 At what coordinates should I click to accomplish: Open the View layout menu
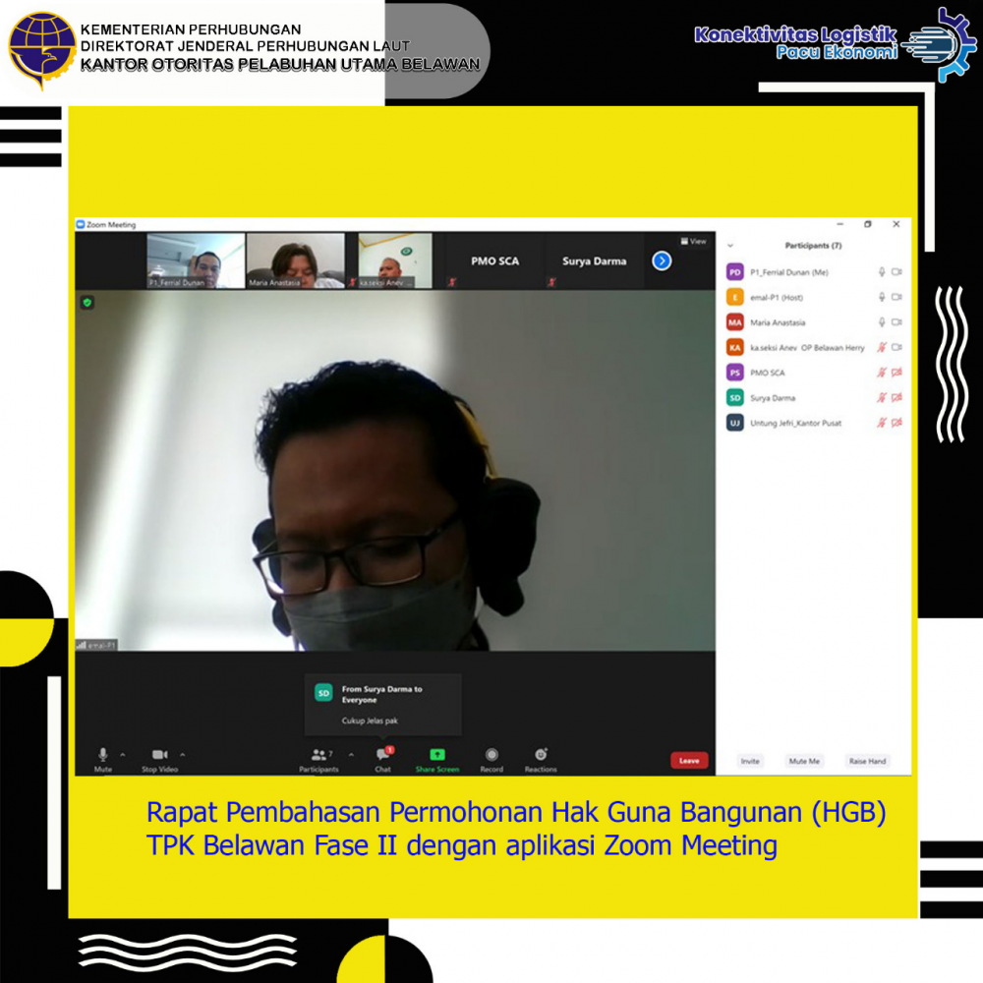(x=693, y=241)
